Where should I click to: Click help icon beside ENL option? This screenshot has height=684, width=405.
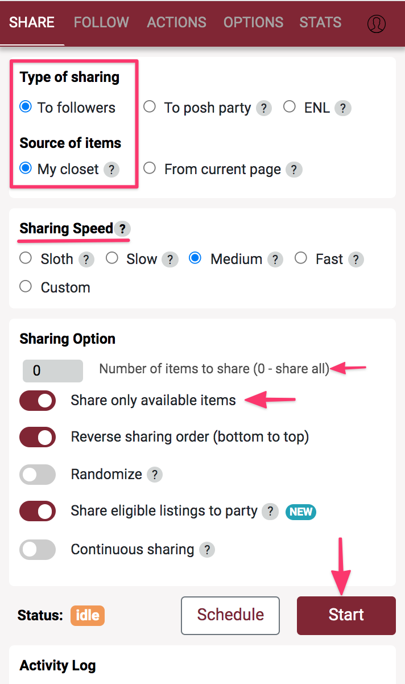tap(342, 108)
